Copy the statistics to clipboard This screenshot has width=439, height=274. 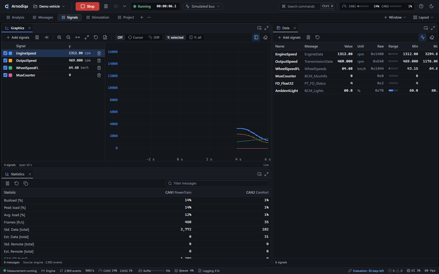(26, 184)
